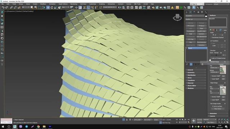Screen dimensions: 230x129
Task: Open Select by Name dialog icon
Action: (x=36, y=7)
